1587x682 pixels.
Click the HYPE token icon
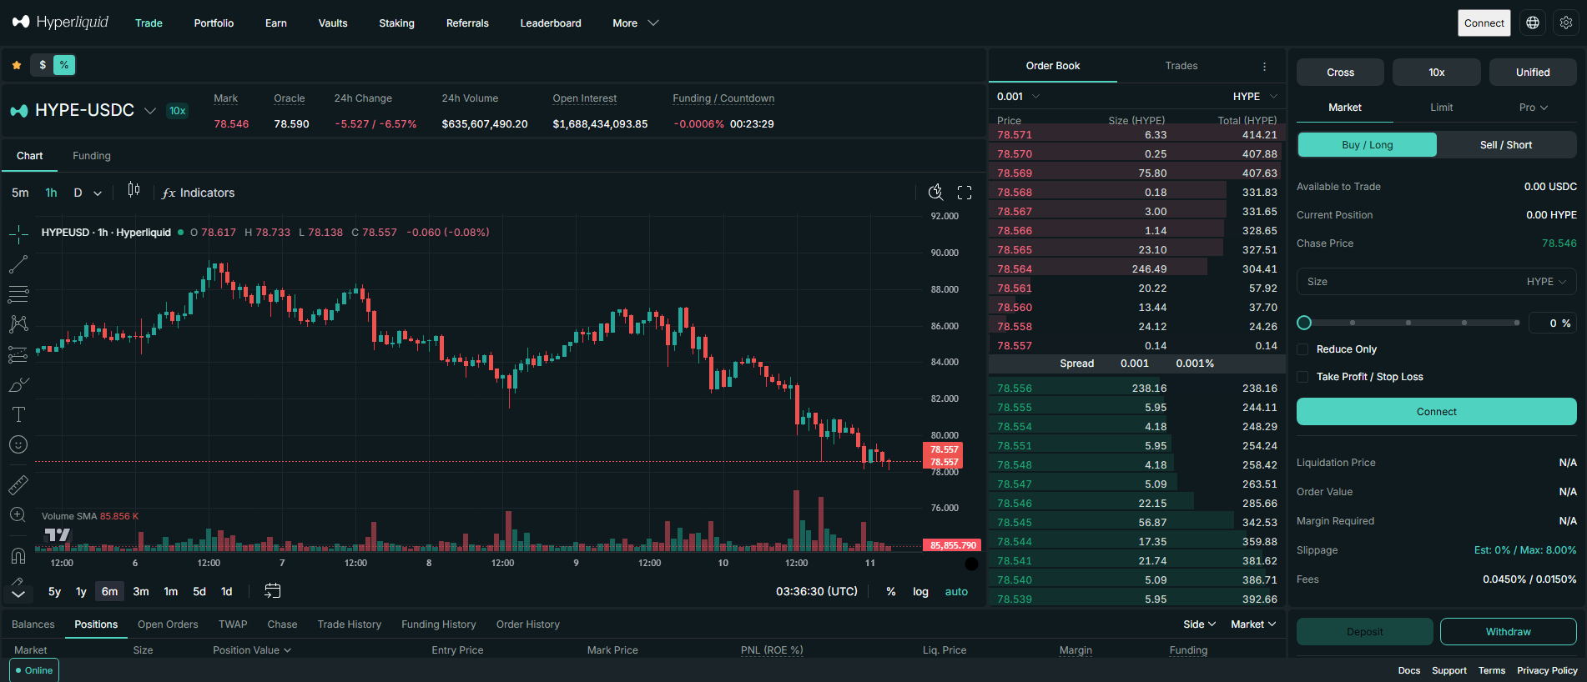coord(19,110)
